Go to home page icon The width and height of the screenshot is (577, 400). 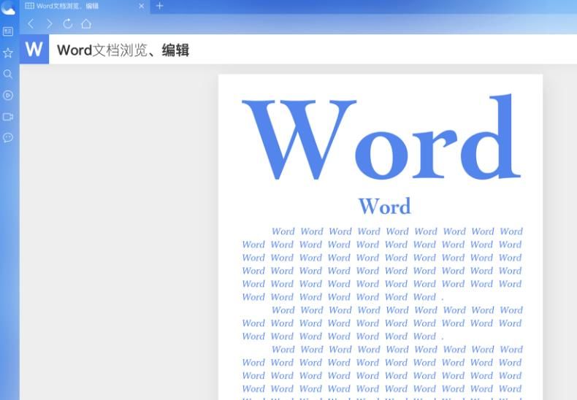point(86,24)
